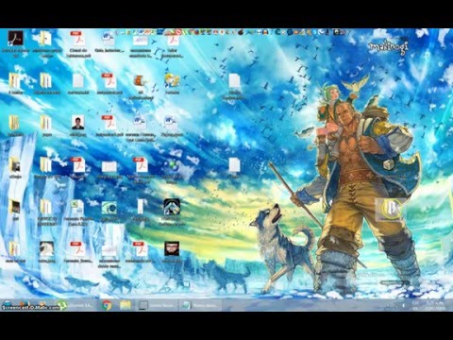Select the Excel spreadsheet file icon
Image resolution: width=453 pixels, height=340 pixels.
tap(77, 207)
